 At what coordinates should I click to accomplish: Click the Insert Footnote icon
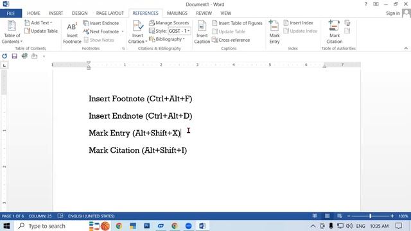coord(72,33)
